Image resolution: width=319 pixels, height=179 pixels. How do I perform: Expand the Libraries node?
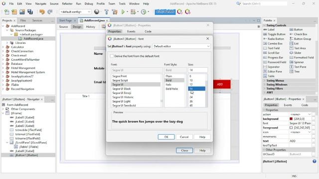pyautogui.click(x=7, y=43)
